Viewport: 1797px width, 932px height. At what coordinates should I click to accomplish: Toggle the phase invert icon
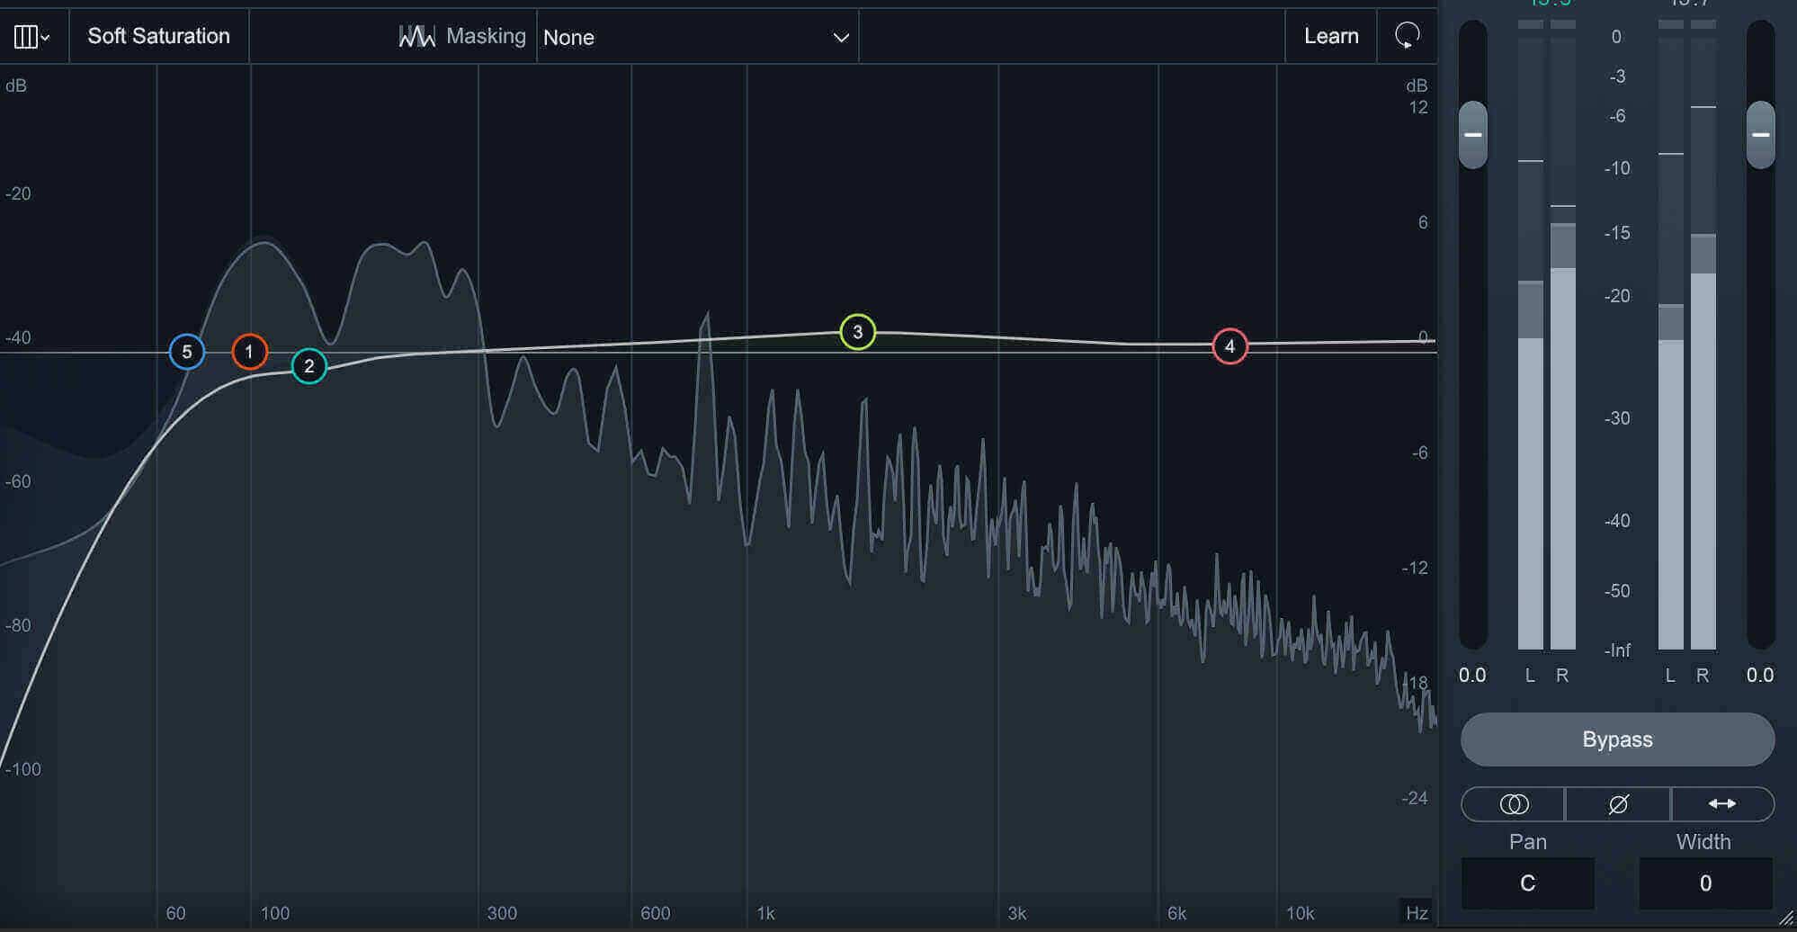[x=1618, y=804]
